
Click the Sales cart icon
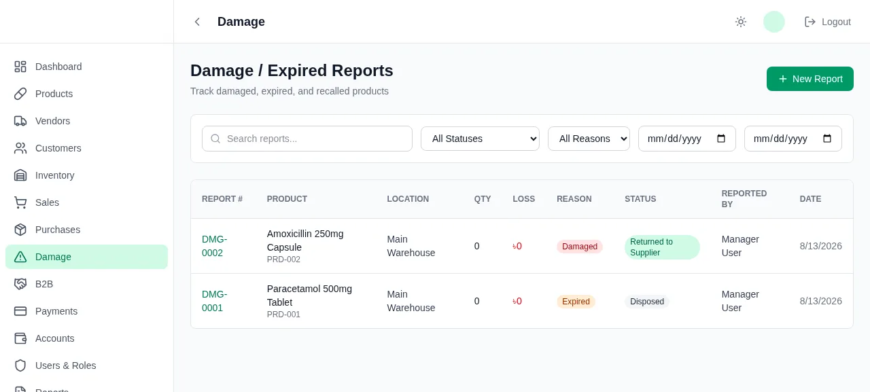[x=20, y=202]
